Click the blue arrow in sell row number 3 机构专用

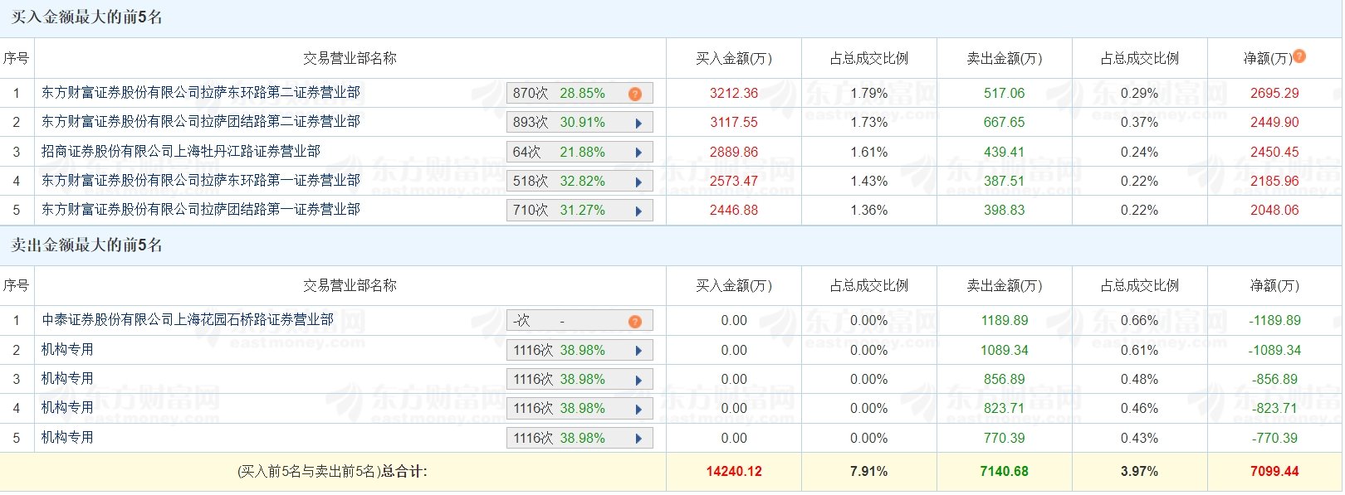(x=638, y=381)
